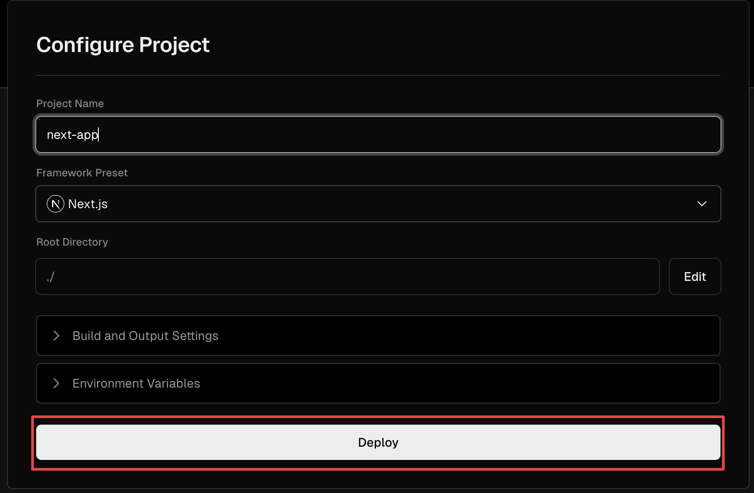Click the Configure Project heading
The image size is (754, 493).
(123, 45)
